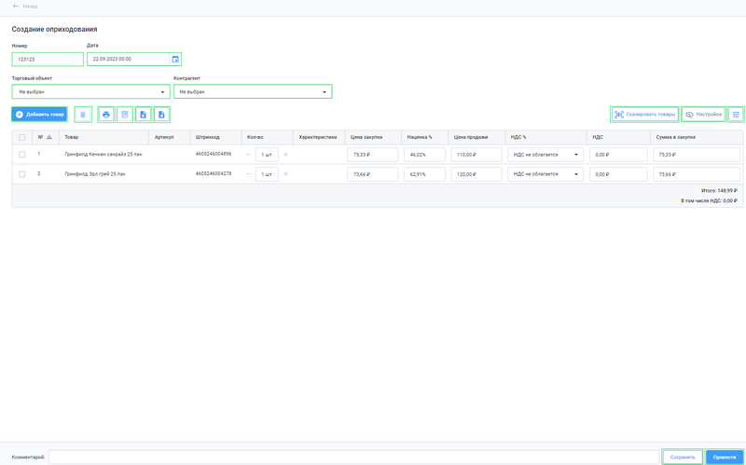Open calendar picker in Дата field
The height and width of the screenshot is (465, 746).
175,59
